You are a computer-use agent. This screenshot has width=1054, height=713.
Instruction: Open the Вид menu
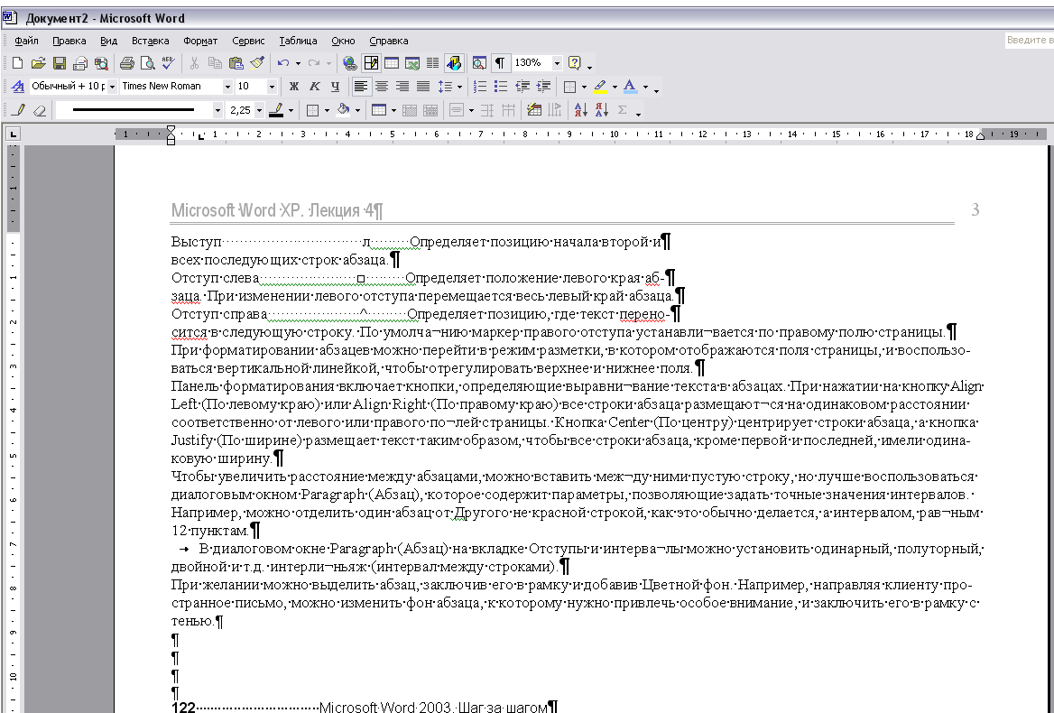tap(108, 41)
